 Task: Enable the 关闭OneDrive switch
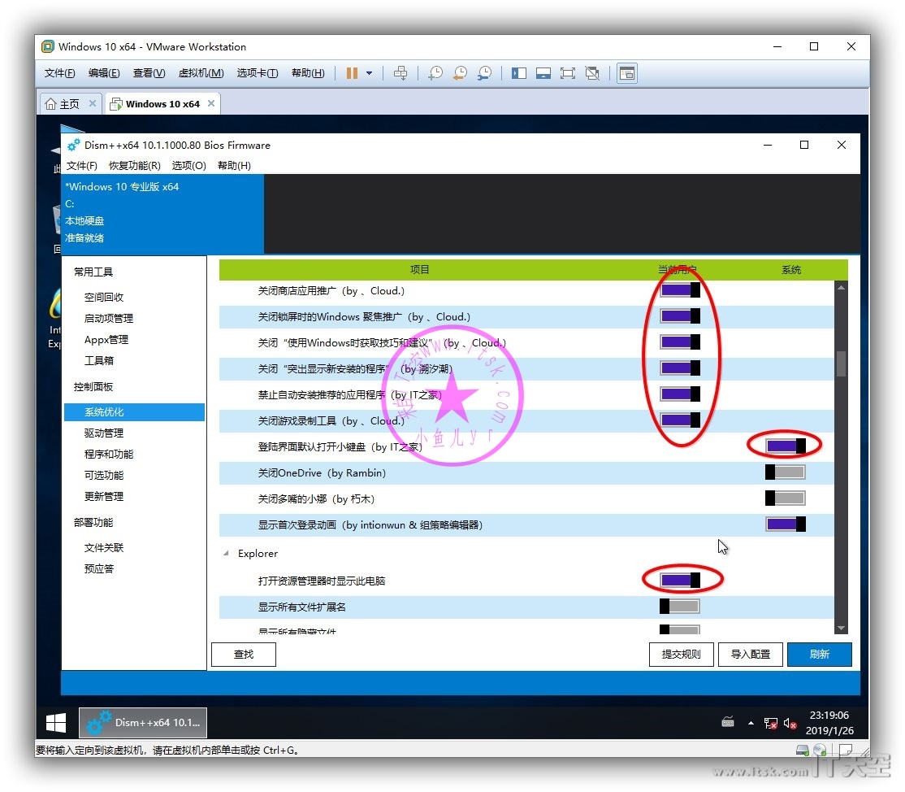[x=785, y=472]
